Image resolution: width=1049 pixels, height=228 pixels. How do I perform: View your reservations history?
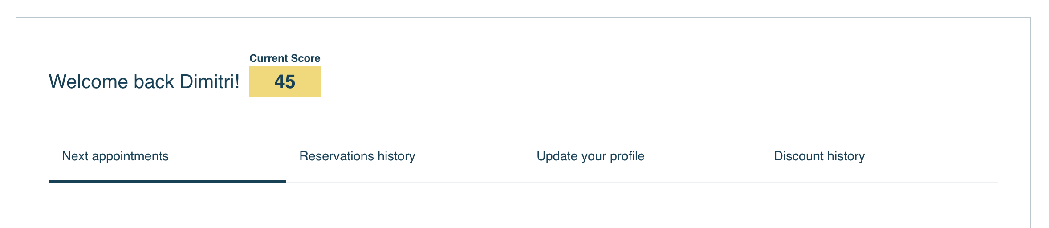pos(357,156)
